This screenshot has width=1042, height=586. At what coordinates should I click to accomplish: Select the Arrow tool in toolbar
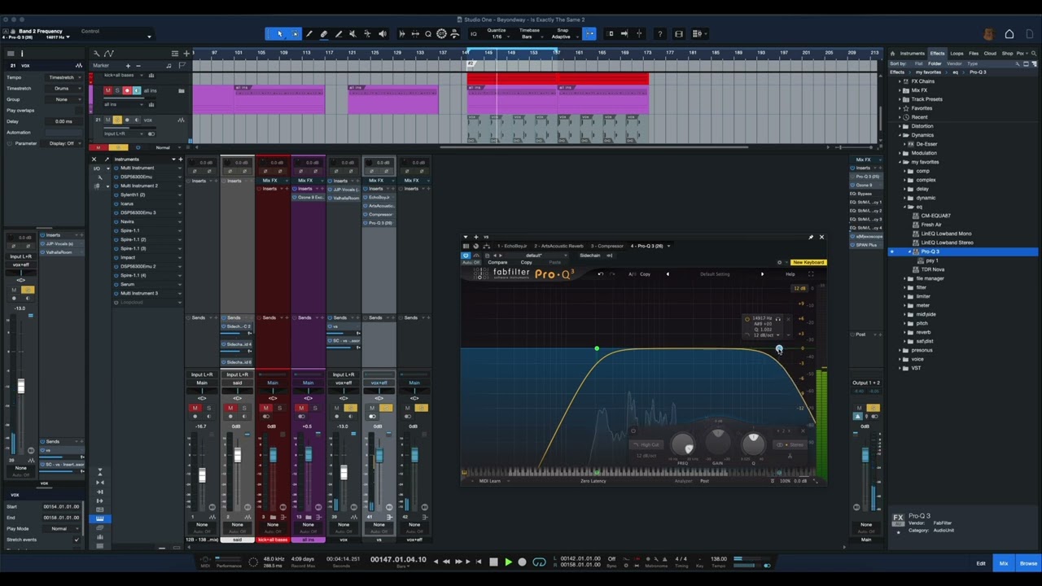tap(279, 33)
